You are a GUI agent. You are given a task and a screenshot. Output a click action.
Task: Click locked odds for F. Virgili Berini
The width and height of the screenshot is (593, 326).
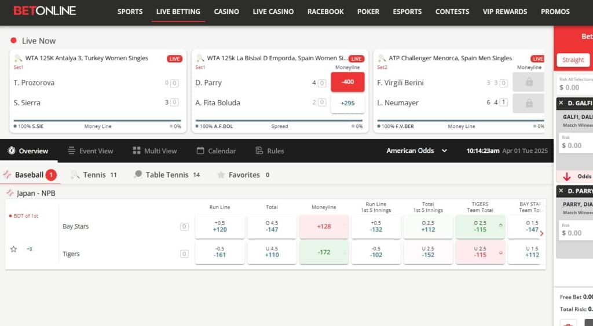coord(529,82)
